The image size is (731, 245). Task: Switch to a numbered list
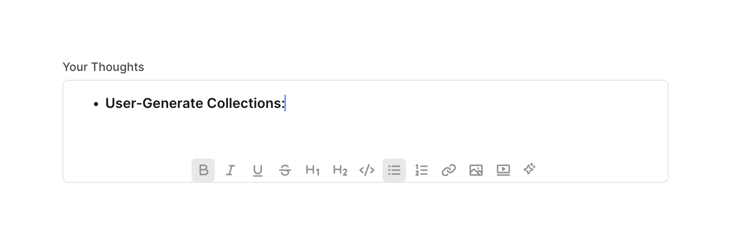click(x=422, y=170)
